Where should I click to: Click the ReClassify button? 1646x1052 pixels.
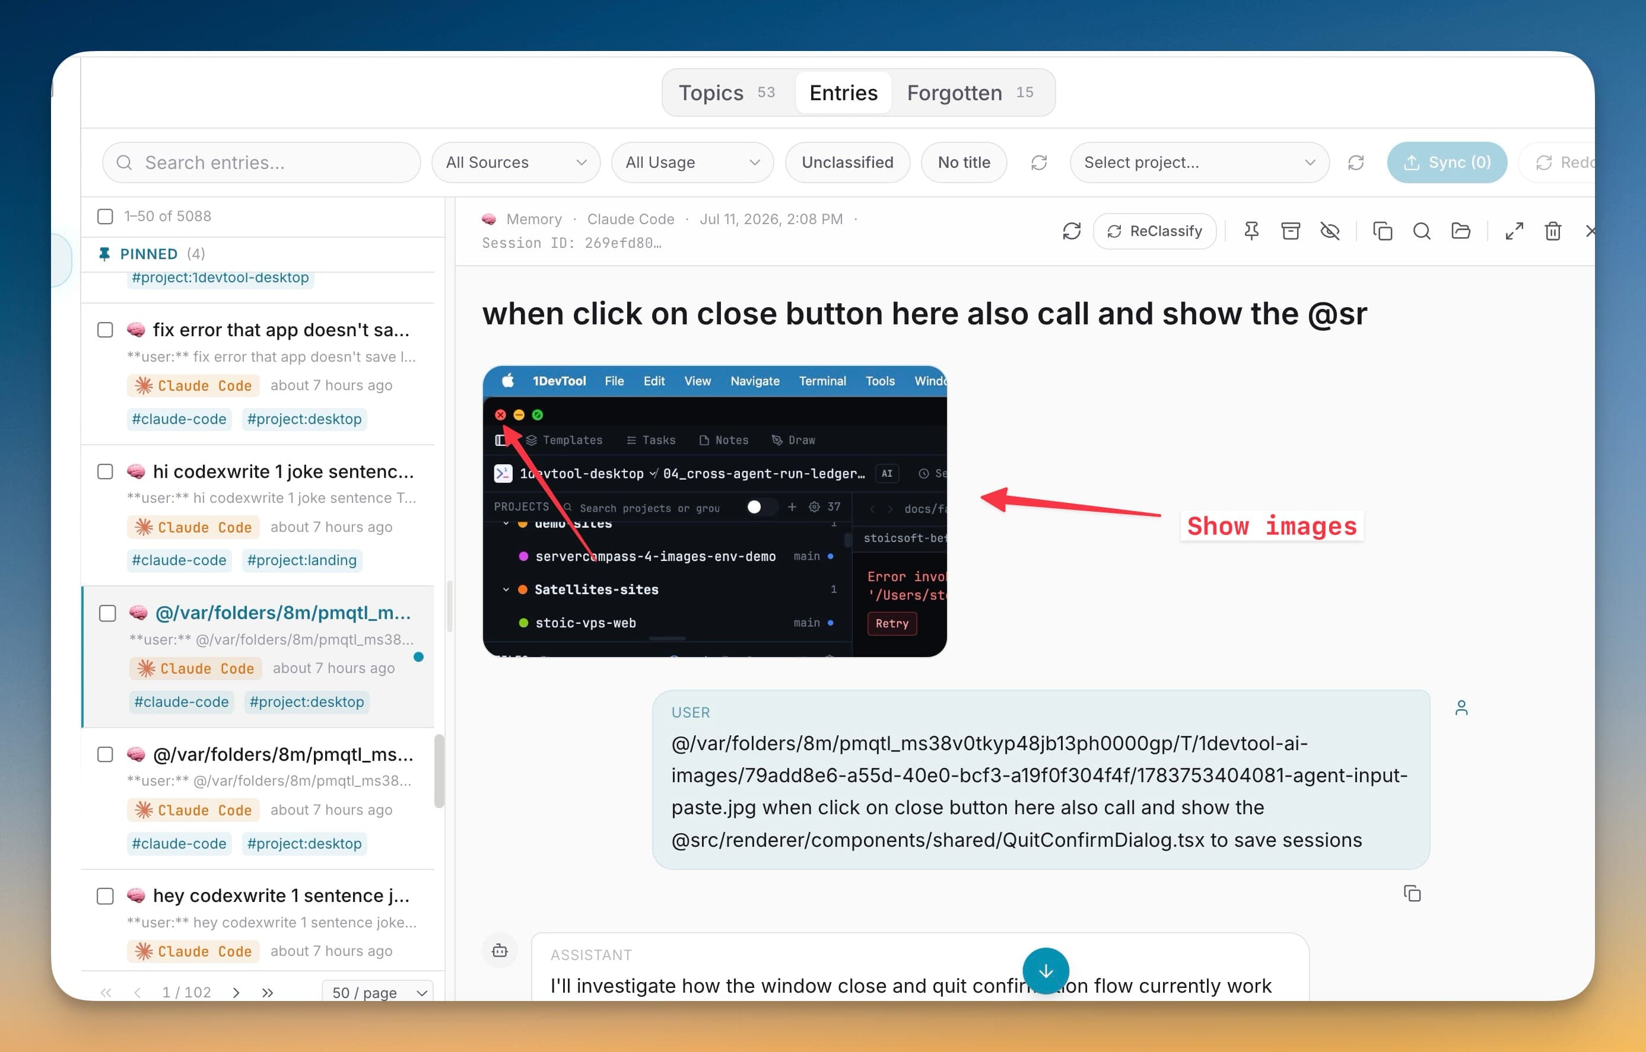coord(1154,231)
